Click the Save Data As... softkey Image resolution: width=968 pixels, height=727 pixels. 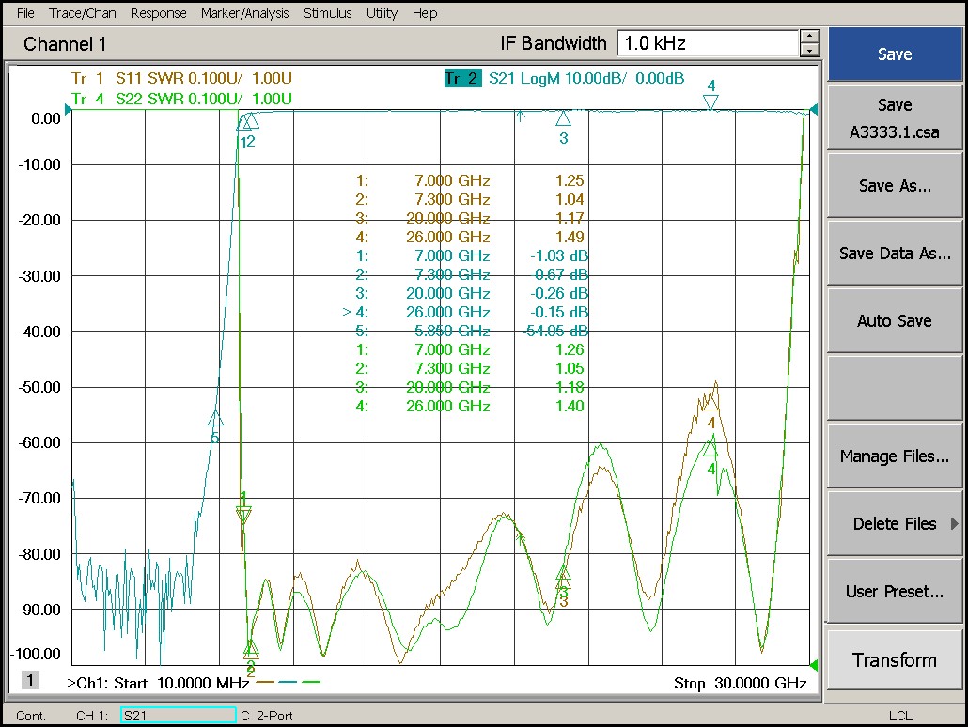(x=894, y=254)
